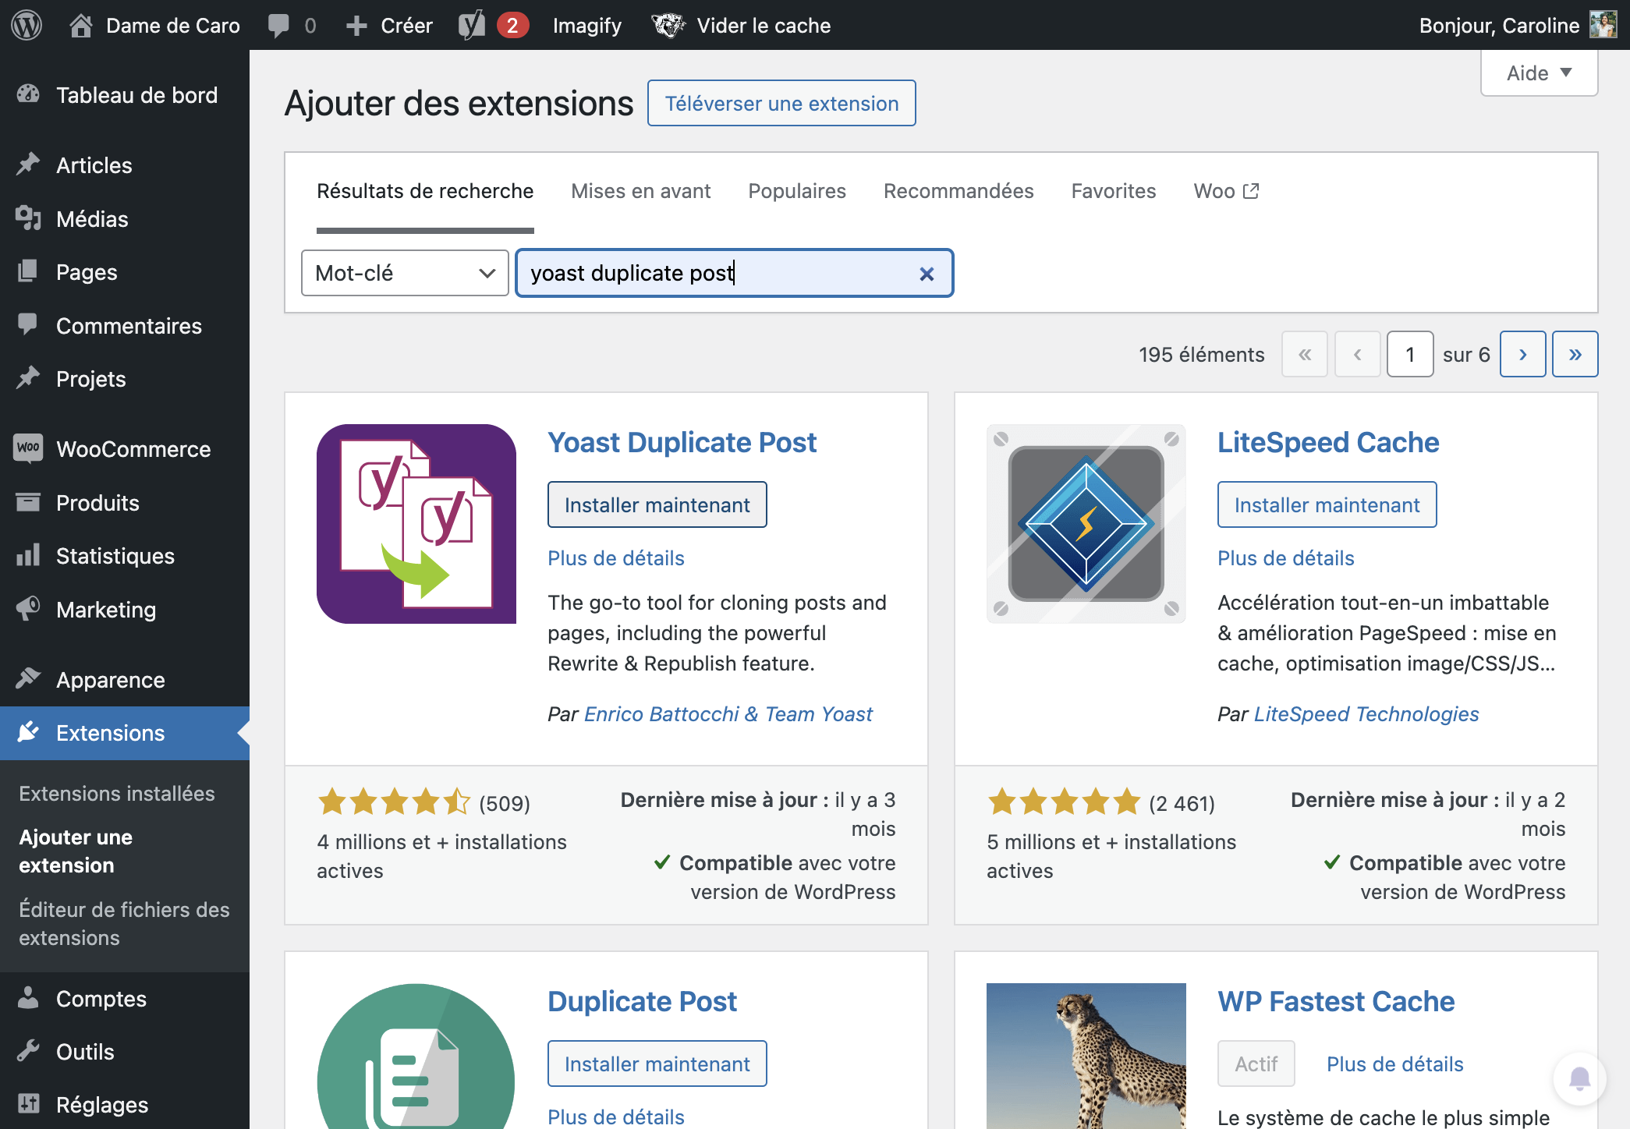Open WooCommerce in sidebar
Screen dimensions: 1630x1129
click(x=125, y=449)
